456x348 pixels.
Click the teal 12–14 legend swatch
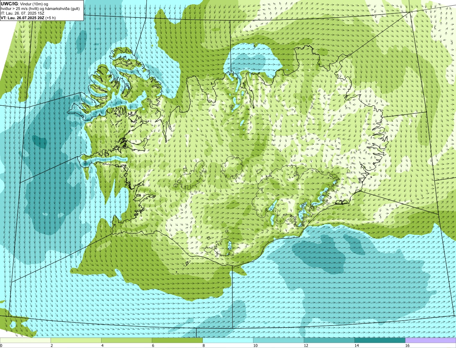pyautogui.click(x=329, y=340)
